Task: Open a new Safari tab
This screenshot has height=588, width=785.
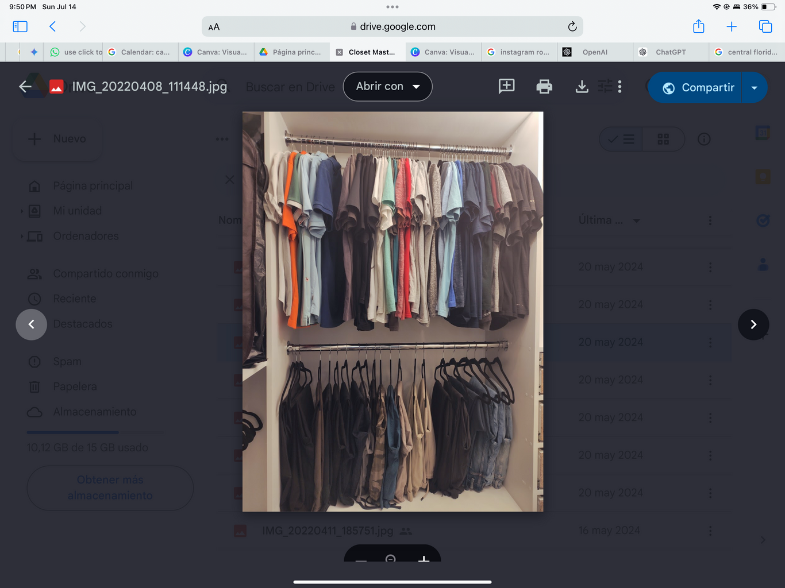Action: coord(732,26)
